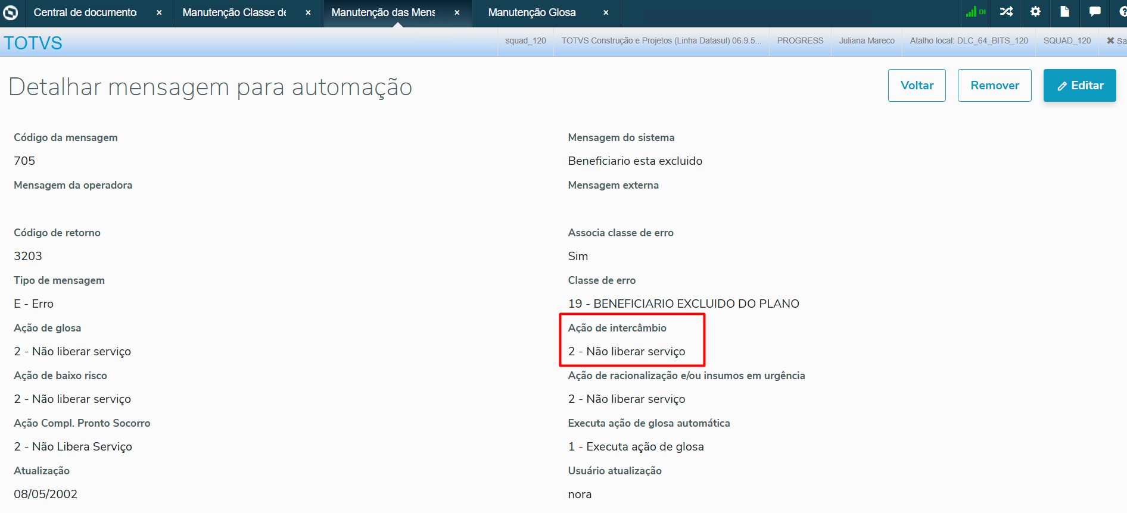Switch to Manutenção Classe de tab
Viewport: 1127px width, 513px height.
[234, 12]
